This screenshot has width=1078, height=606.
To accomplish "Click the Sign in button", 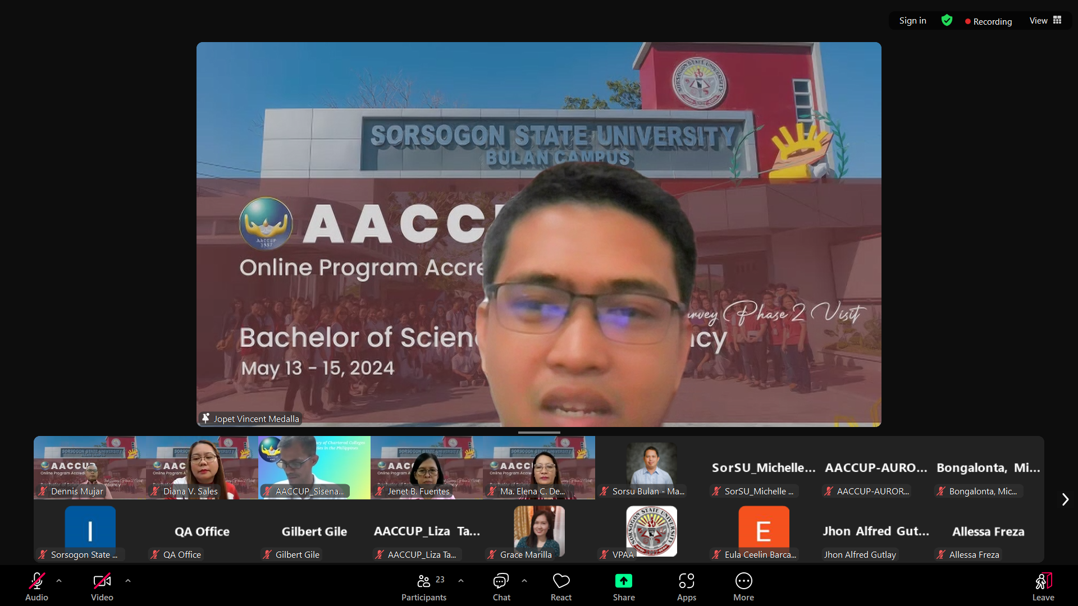I will [x=912, y=21].
